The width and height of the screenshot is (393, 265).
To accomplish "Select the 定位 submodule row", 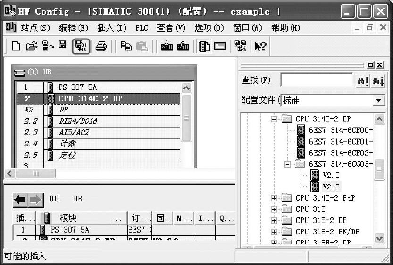I will (99, 155).
